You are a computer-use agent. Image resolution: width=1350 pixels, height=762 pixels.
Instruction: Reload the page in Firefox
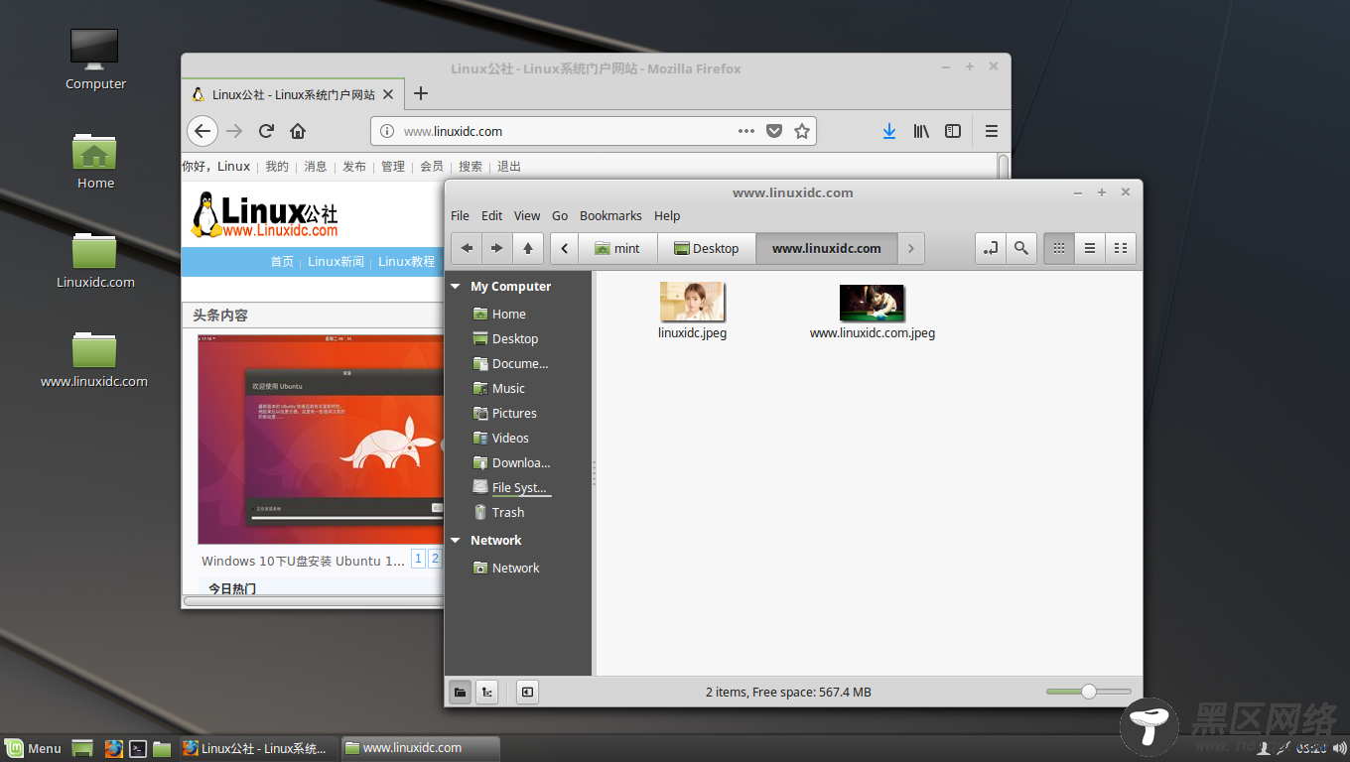266,131
